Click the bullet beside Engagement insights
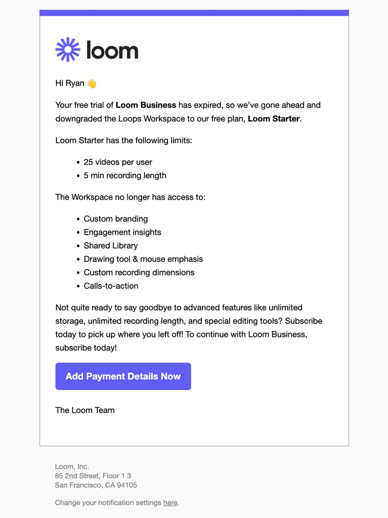388x518 pixels. [77, 232]
